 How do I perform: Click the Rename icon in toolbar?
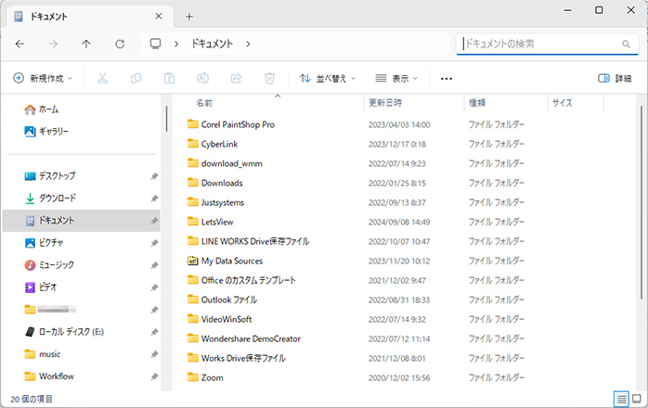(x=202, y=78)
